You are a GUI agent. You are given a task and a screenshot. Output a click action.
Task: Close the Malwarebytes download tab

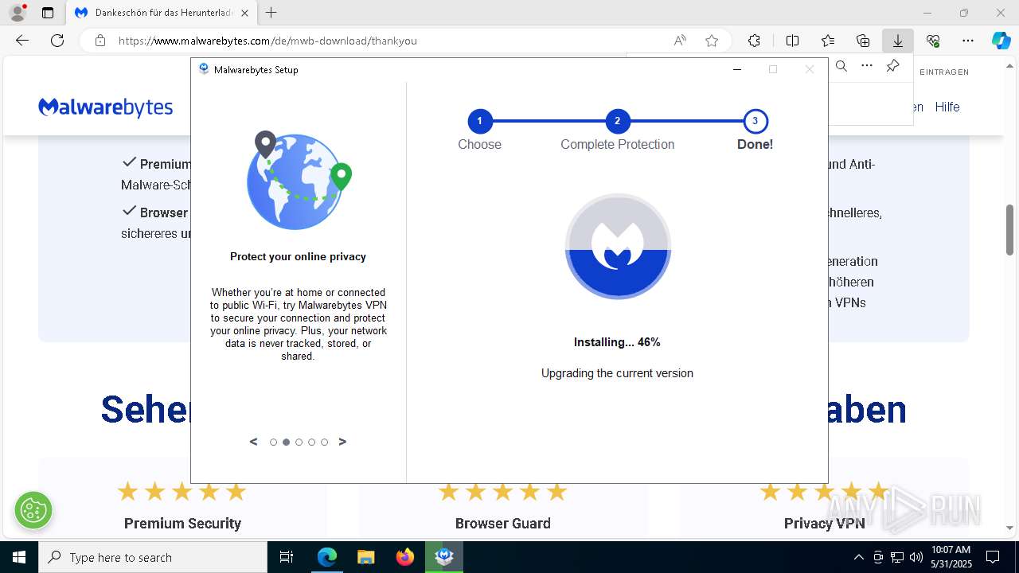(x=244, y=13)
